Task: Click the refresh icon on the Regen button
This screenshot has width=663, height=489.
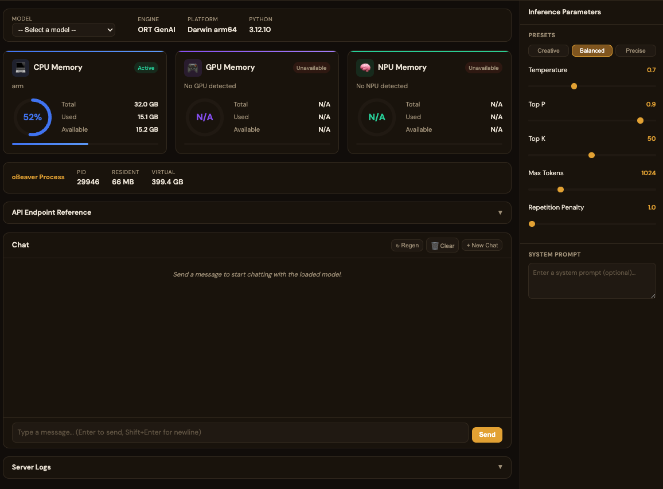Action: point(398,245)
